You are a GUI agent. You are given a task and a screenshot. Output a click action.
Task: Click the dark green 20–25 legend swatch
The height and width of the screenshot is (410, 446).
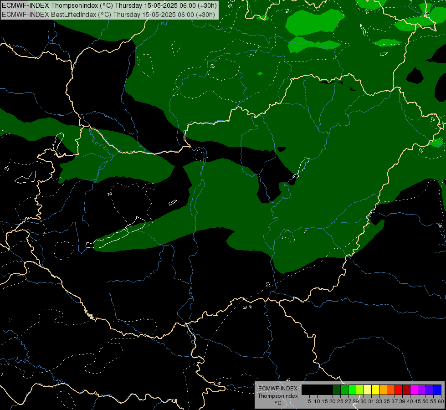[337, 389]
